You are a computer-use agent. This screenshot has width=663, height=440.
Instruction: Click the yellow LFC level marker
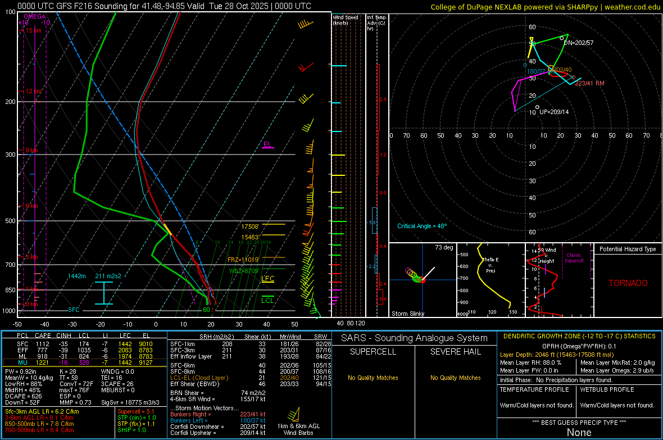(x=267, y=279)
